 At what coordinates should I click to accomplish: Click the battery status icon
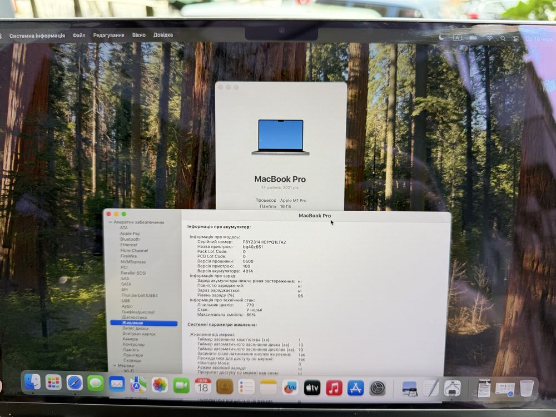click(x=473, y=38)
